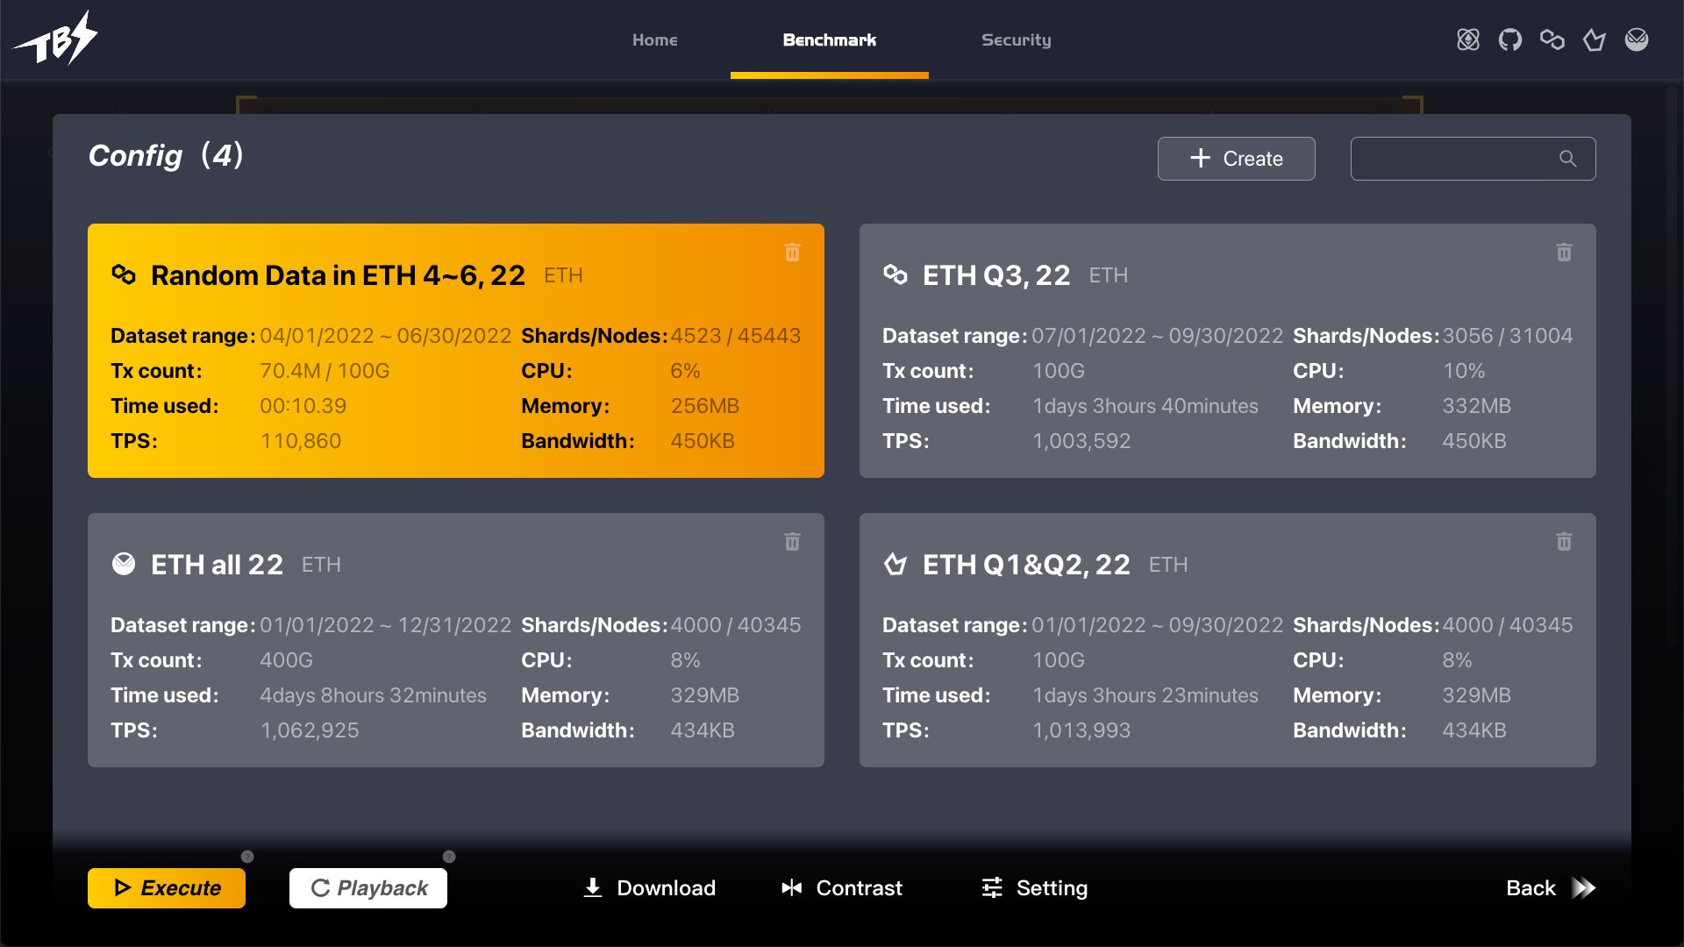The height and width of the screenshot is (947, 1684).
Task: Click the chain-link icon on ETH Q3 card
Action: 896,274
